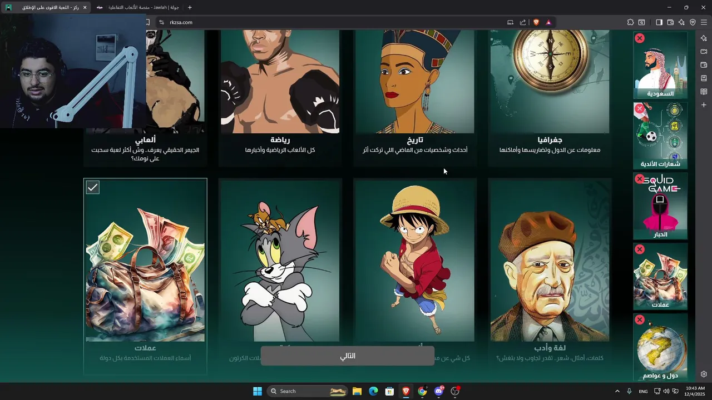Toggle the browser sidebar panel icon

tap(659, 22)
